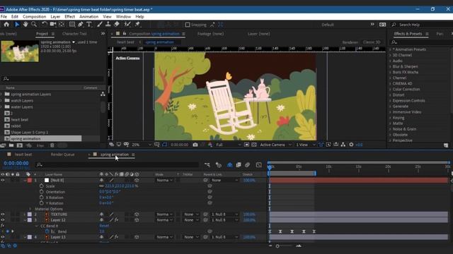Select the Roto Brush tool
The image size is (453, 254).
point(127,25)
